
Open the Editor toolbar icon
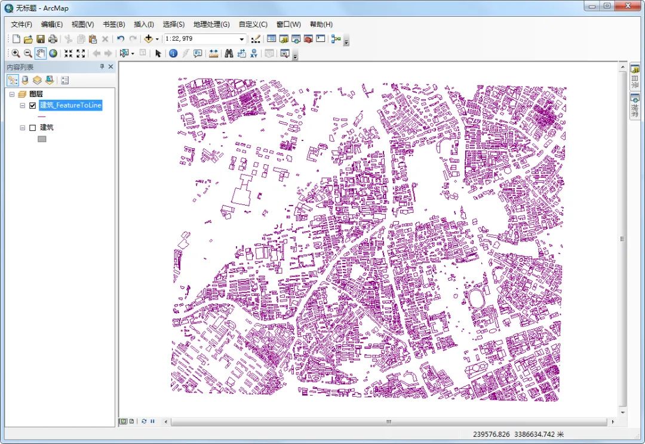point(256,39)
